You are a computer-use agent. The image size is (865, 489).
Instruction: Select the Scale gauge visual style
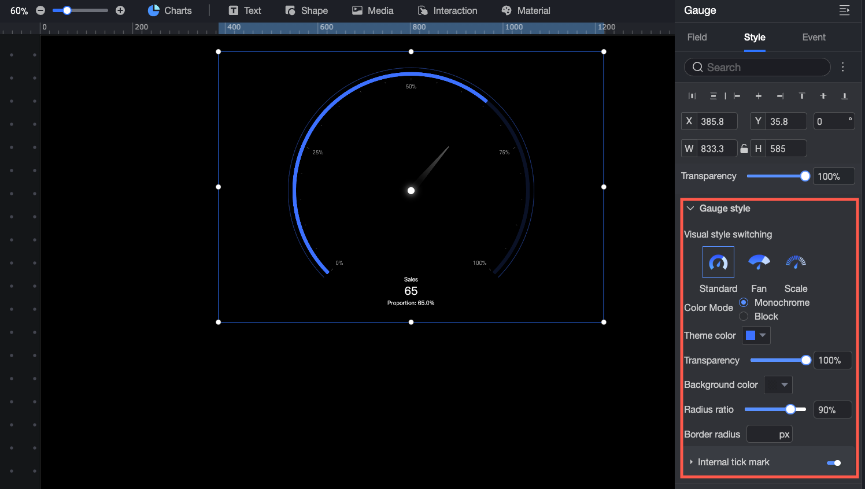point(796,262)
